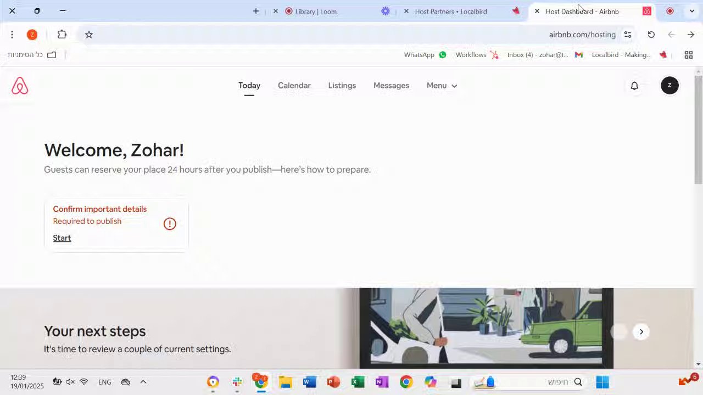Open the WhatsApp bookmark

click(425, 55)
